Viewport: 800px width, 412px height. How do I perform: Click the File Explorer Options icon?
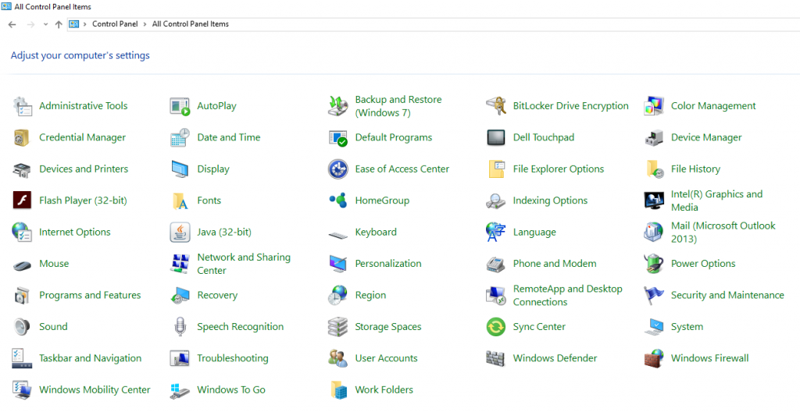point(496,169)
